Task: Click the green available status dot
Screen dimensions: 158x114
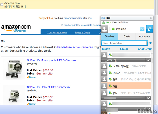Action: coord(113,29)
